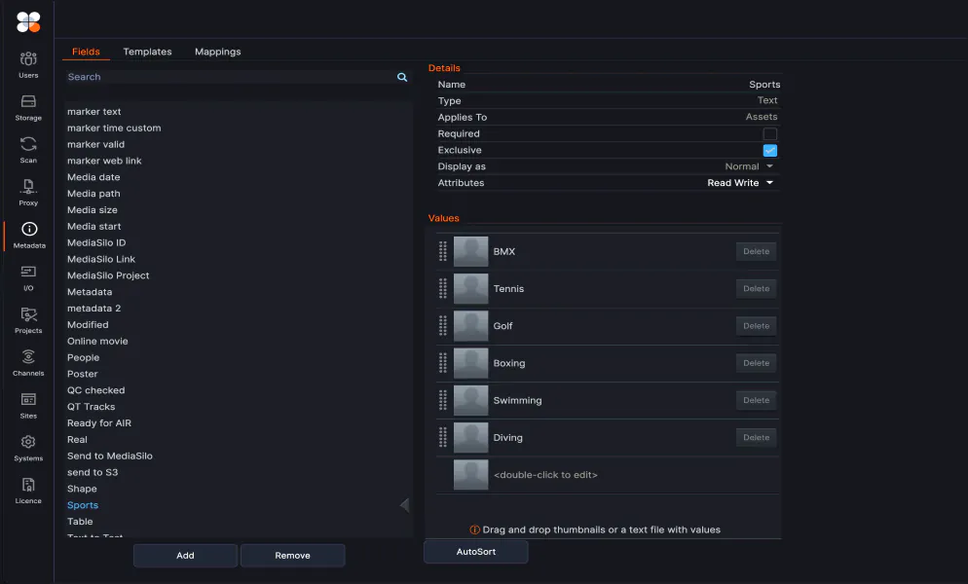Delete the Tennis value
This screenshot has width=968, height=584.
(x=756, y=289)
